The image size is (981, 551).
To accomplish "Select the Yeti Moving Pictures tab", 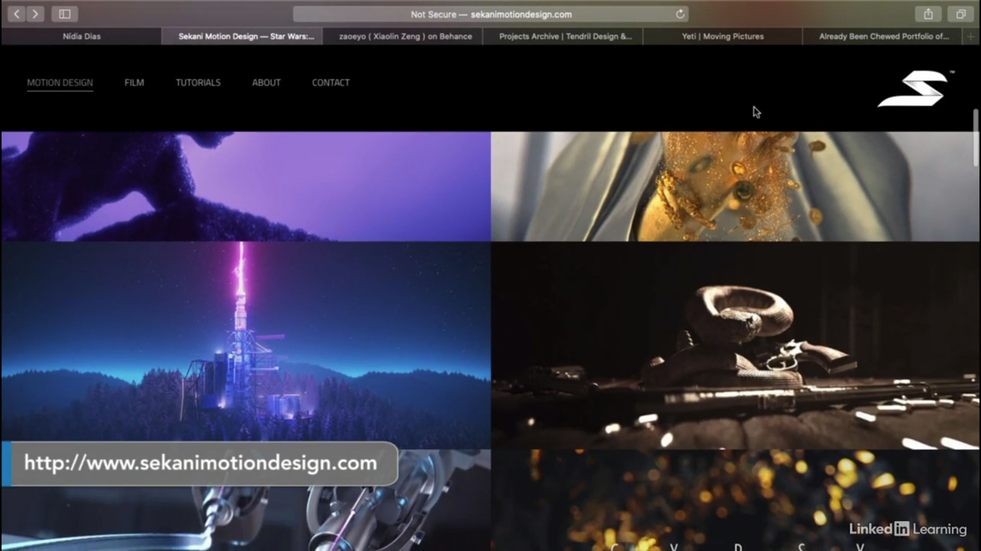I will click(722, 36).
